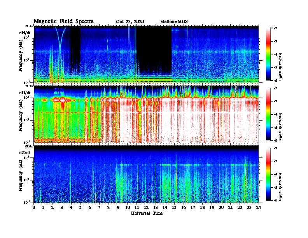This screenshot has height=238, width=308.
Task: Click hour "20" on the Universal Time axis
Action: [221, 208]
